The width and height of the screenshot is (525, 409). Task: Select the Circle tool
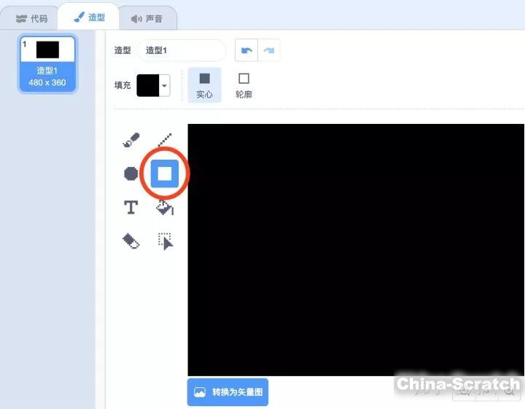click(x=131, y=174)
